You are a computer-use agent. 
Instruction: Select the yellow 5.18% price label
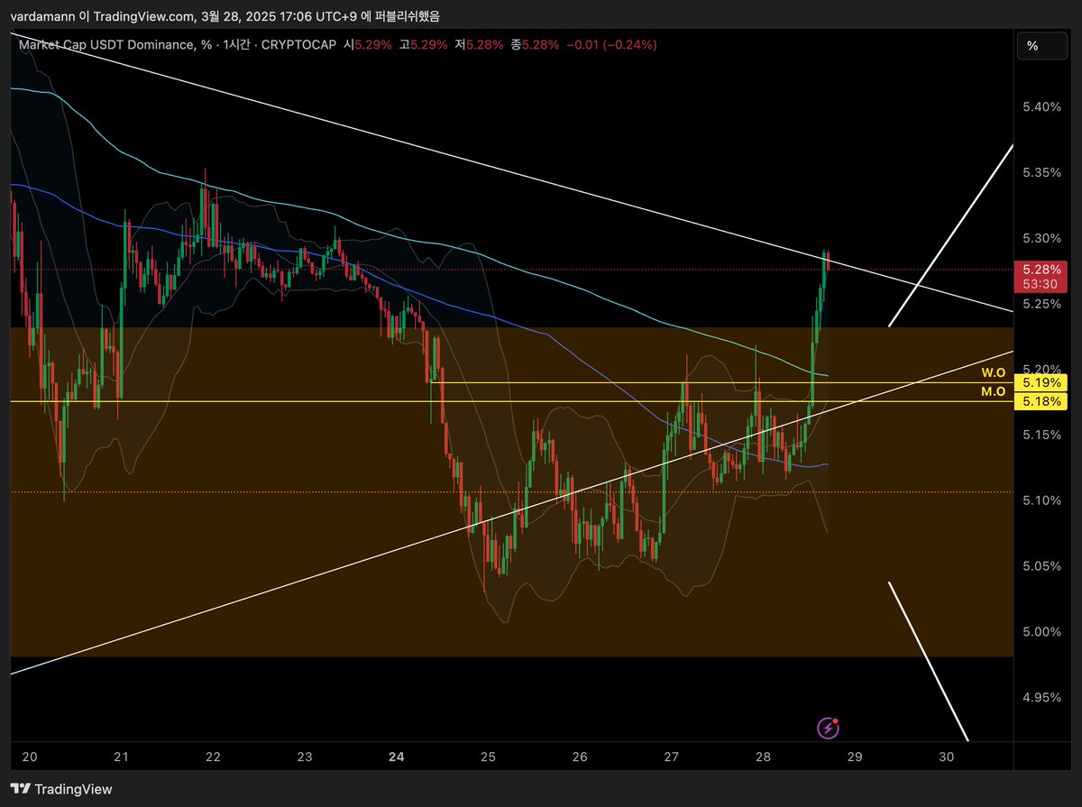[x=1040, y=401]
